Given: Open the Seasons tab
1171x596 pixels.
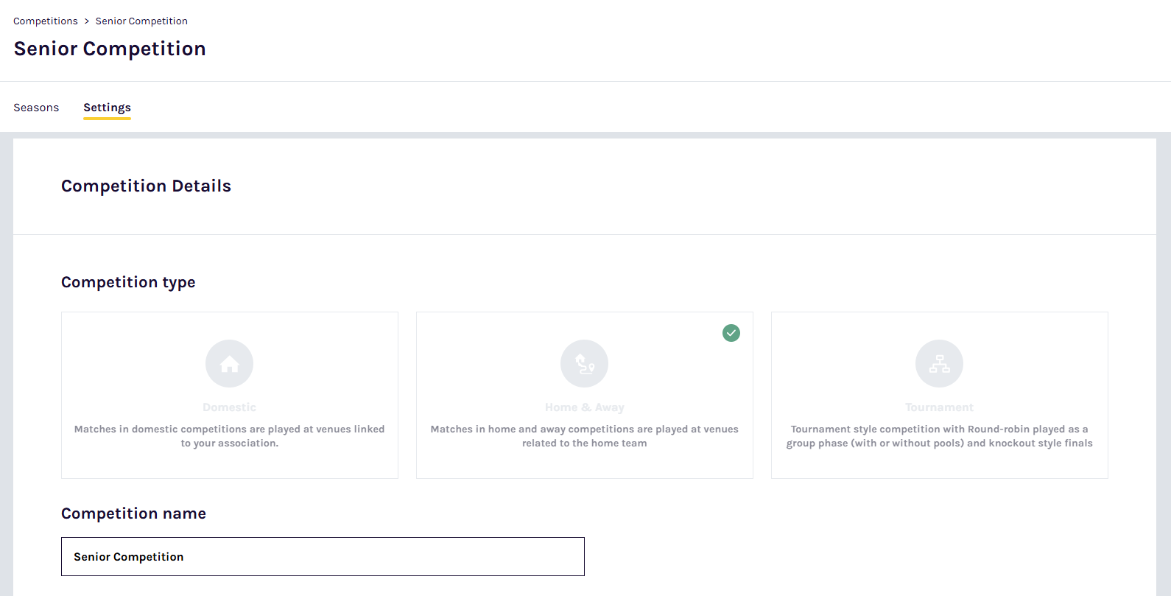Looking at the screenshot, I should point(36,108).
